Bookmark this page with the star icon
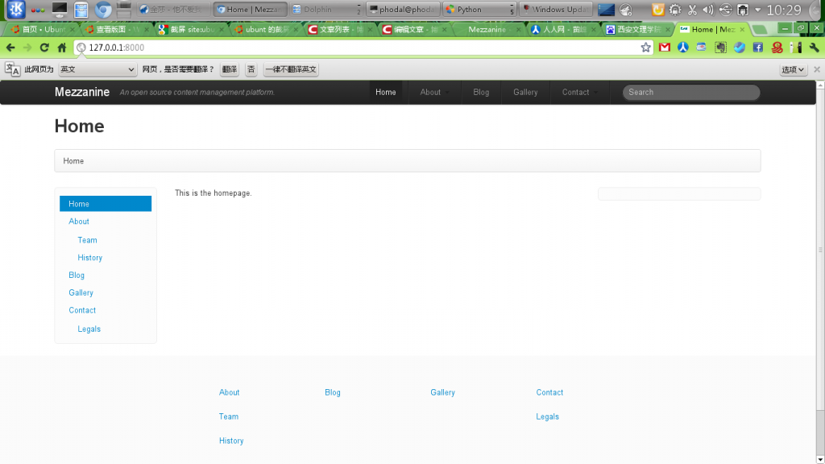 [x=645, y=47]
